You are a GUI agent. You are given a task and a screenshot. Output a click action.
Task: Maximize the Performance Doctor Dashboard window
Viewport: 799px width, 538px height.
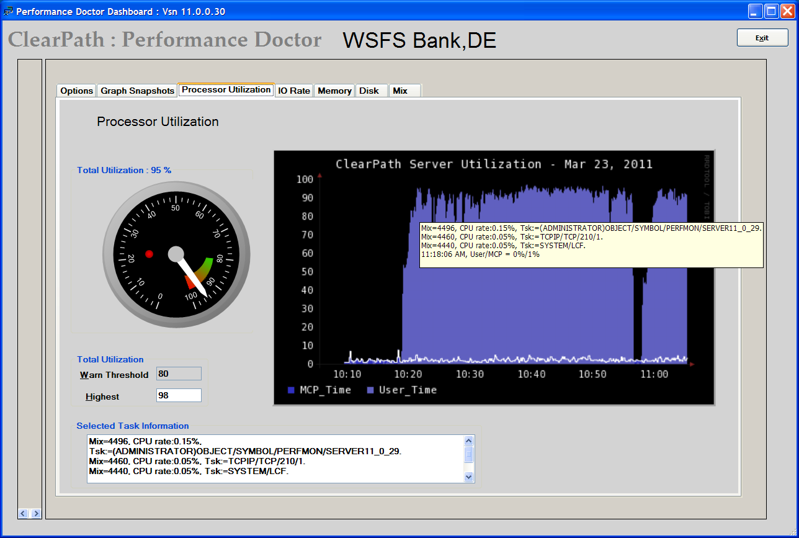[x=772, y=11]
